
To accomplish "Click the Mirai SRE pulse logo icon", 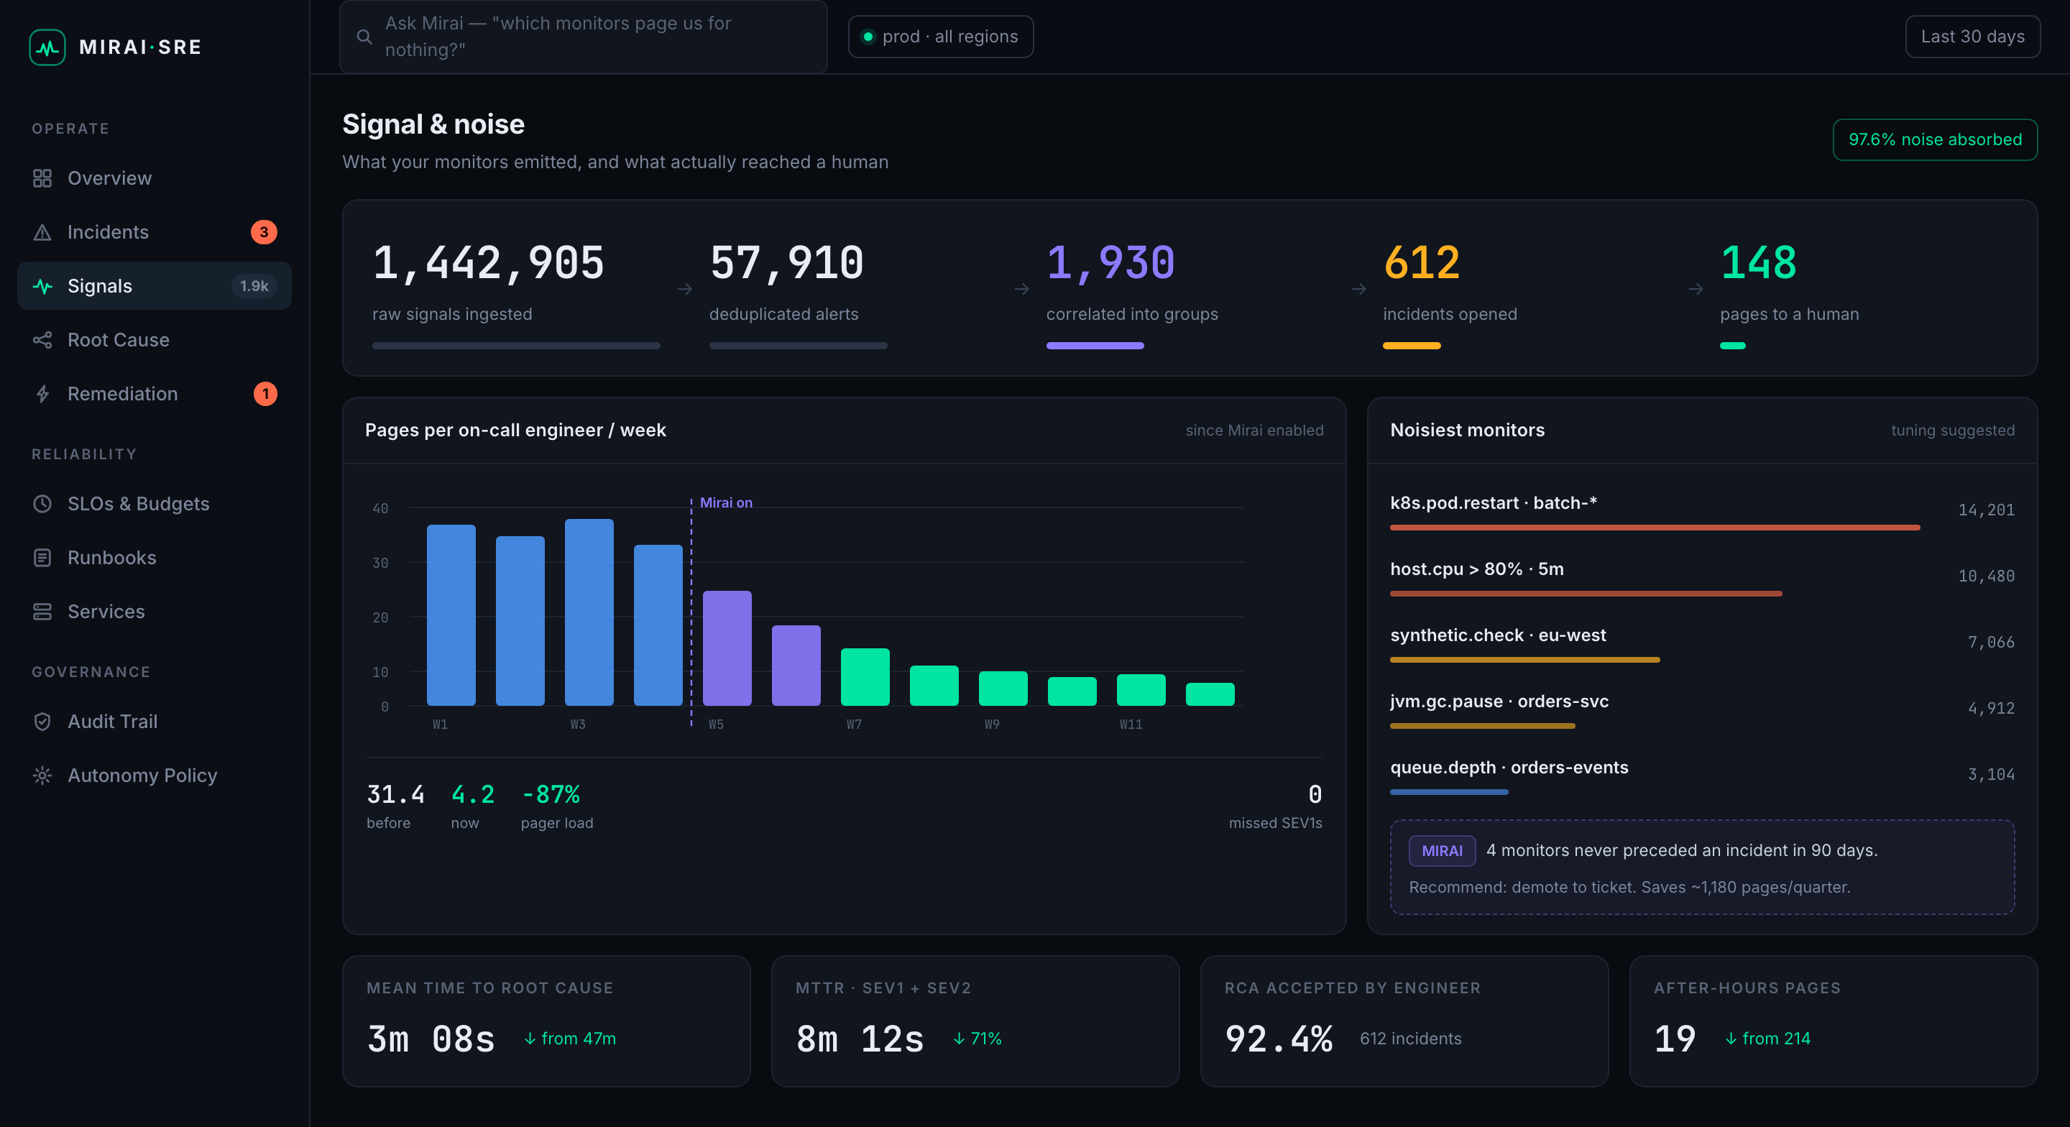I will [x=47, y=47].
